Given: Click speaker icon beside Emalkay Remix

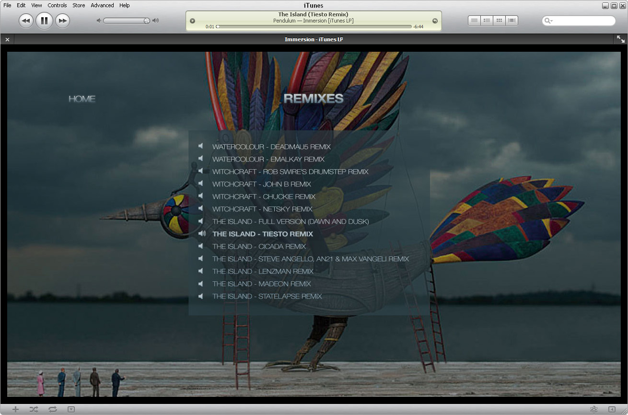Looking at the screenshot, I should (x=201, y=159).
